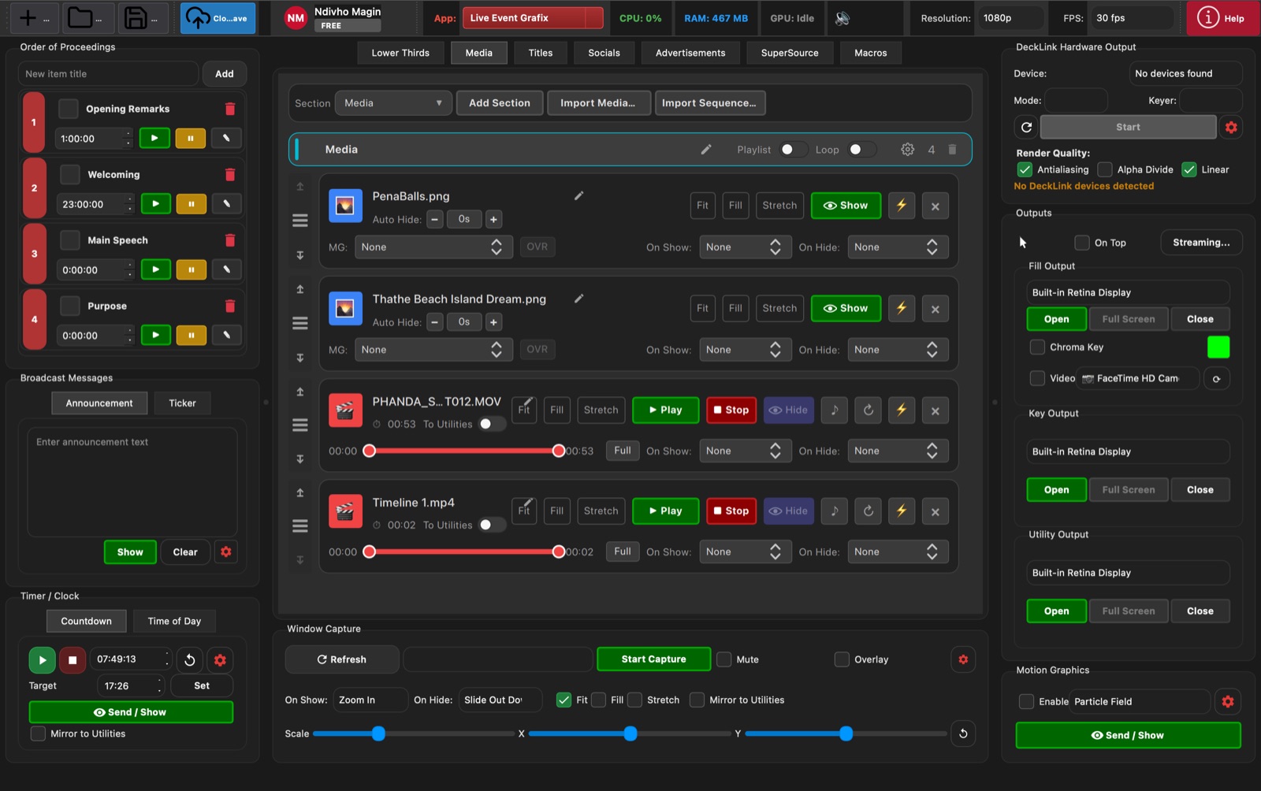Rename PenaBalls.png with pencil icon
1261x791 pixels.
(x=578, y=196)
